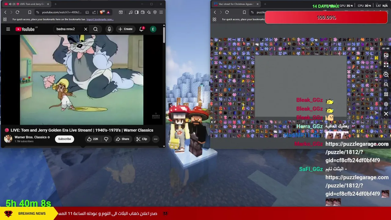Open the Warner Bros. Classics channel name
Viewport: 391px width, 220px height.
(31, 137)
